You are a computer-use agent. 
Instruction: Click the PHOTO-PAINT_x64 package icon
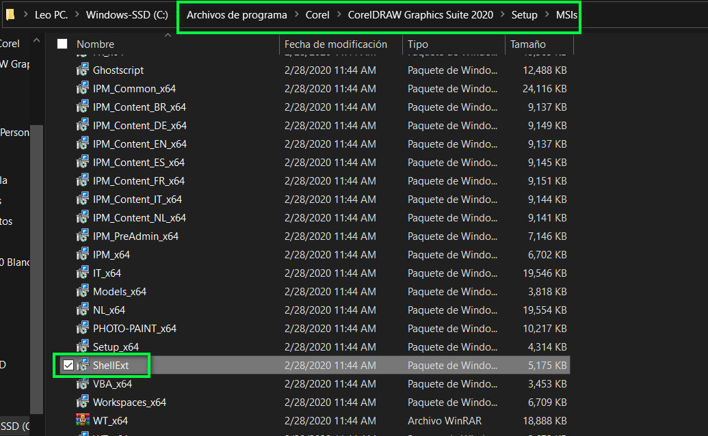[x=82, y=329]
